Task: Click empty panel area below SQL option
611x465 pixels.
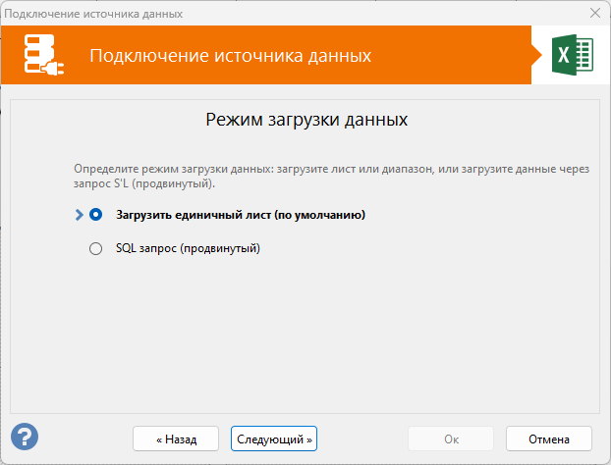Action: pyautogui.click(x=305, y=334)
